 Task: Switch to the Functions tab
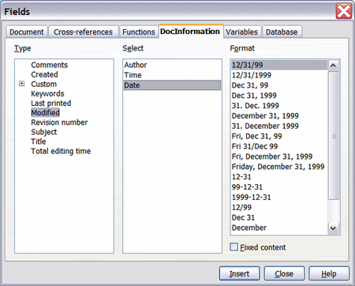[x=139, y=32]
